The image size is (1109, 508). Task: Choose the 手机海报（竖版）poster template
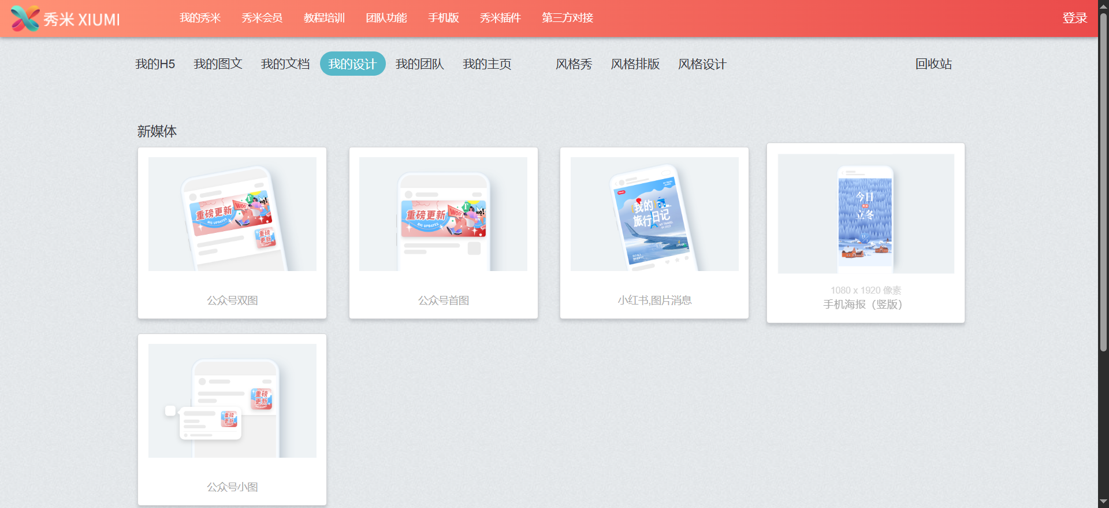[865, 214]
